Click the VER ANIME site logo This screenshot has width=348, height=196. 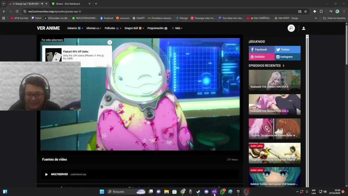(x=48, y=28)
